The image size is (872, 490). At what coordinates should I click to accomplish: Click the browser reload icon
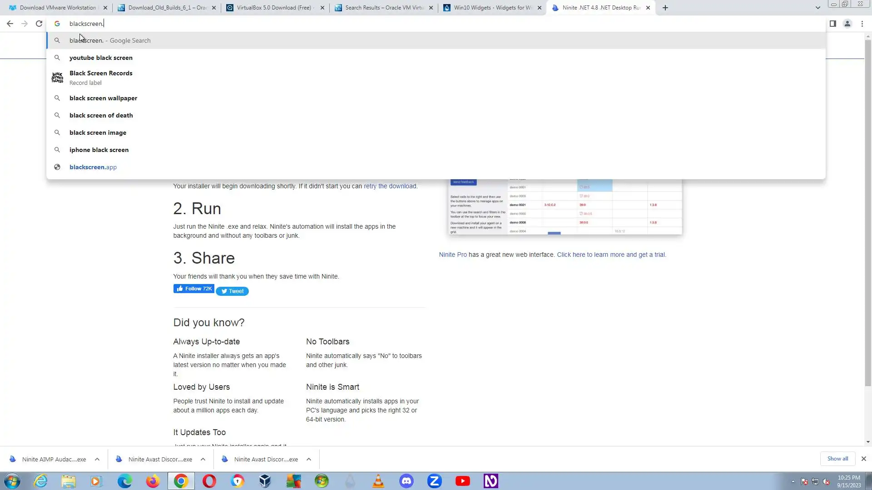pos(39,24)
